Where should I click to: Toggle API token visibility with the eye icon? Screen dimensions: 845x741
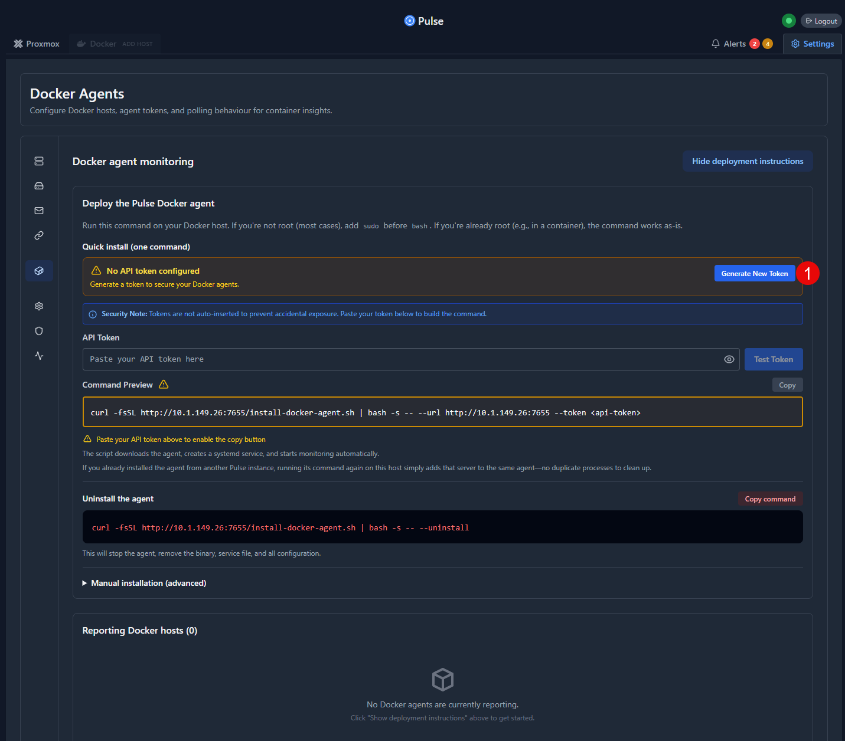(x=729, y=359)
